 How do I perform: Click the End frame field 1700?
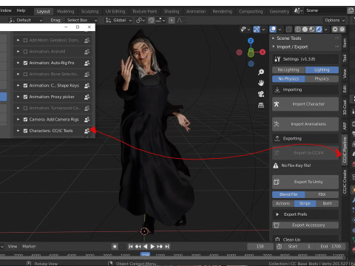(x=331, y=246)
